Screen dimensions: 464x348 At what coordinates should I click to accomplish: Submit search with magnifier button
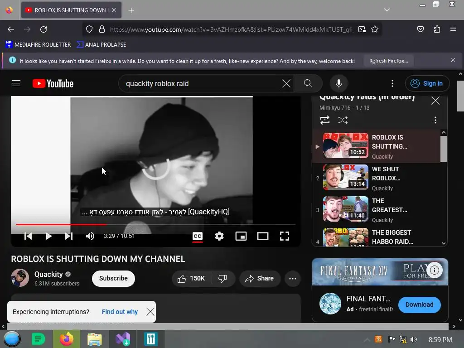tap(308, 83)
